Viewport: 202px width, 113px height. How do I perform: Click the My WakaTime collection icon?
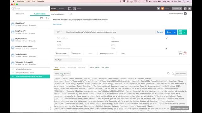pos(13,40)
